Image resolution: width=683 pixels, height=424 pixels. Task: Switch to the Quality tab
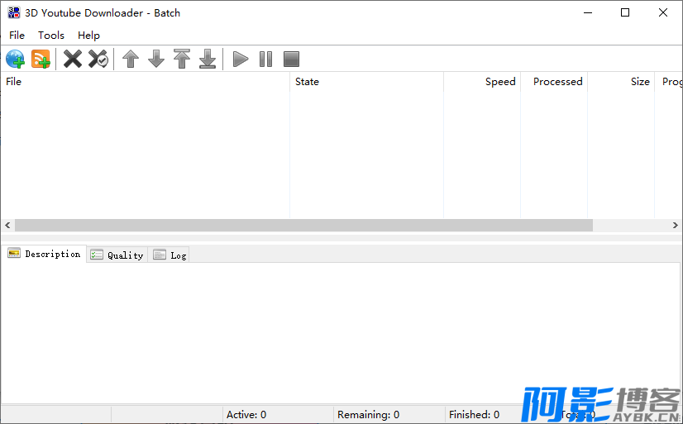[117, 255]
